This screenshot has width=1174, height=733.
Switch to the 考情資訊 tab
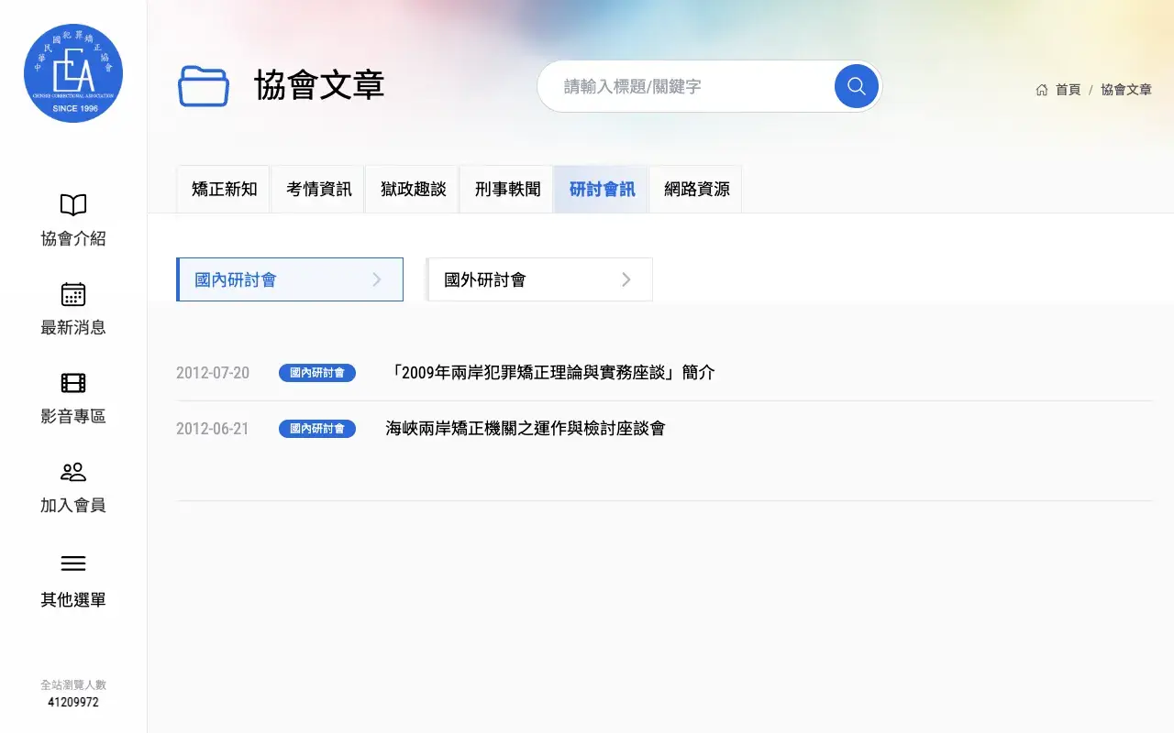(318, 189)
